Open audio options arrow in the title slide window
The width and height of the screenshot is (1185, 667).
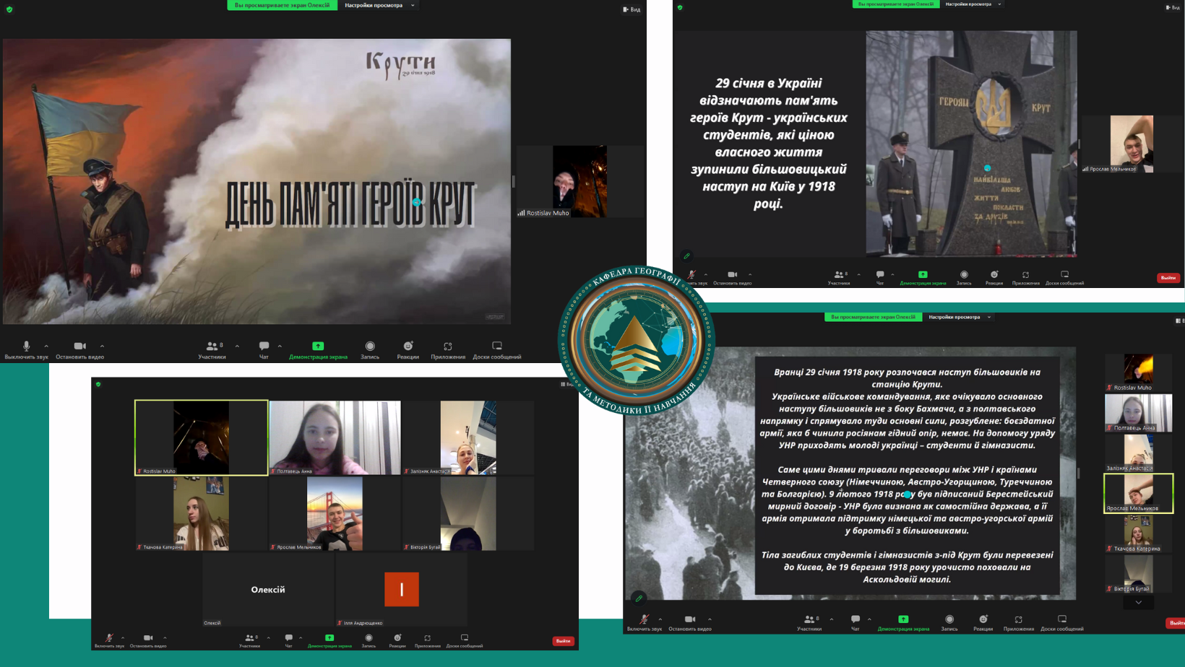click(46, 346)
